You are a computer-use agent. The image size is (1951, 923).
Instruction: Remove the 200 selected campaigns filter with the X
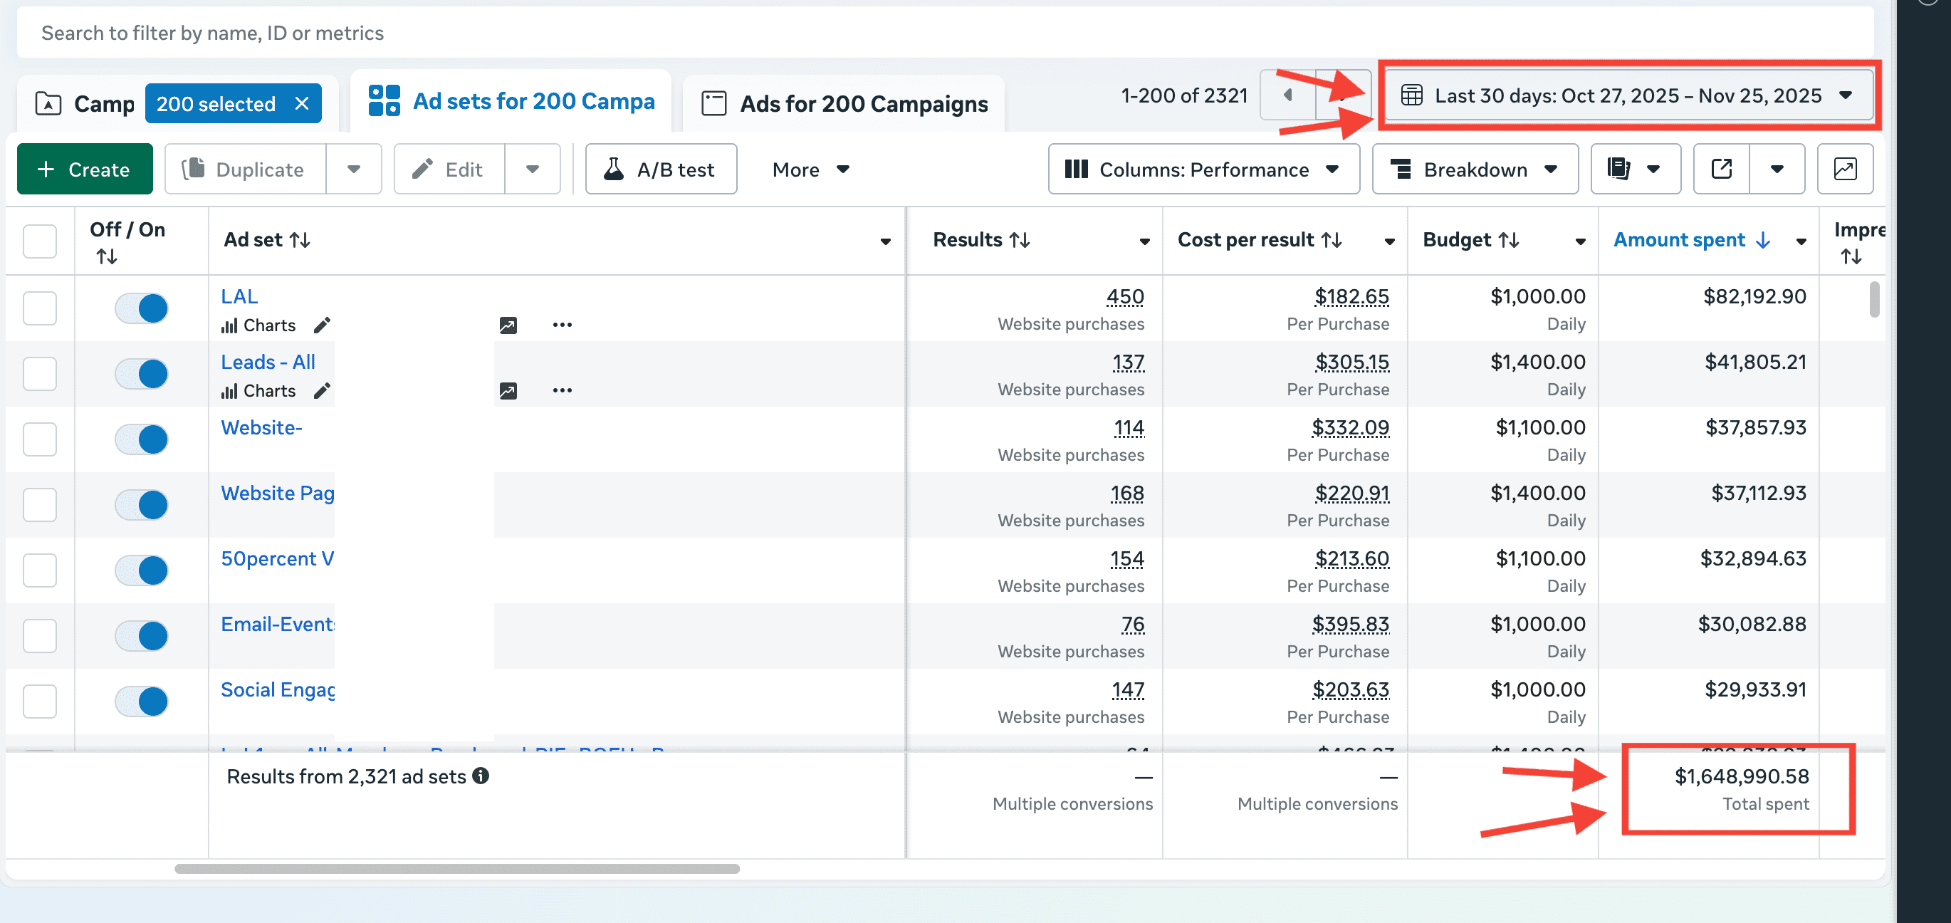point(301,104)
